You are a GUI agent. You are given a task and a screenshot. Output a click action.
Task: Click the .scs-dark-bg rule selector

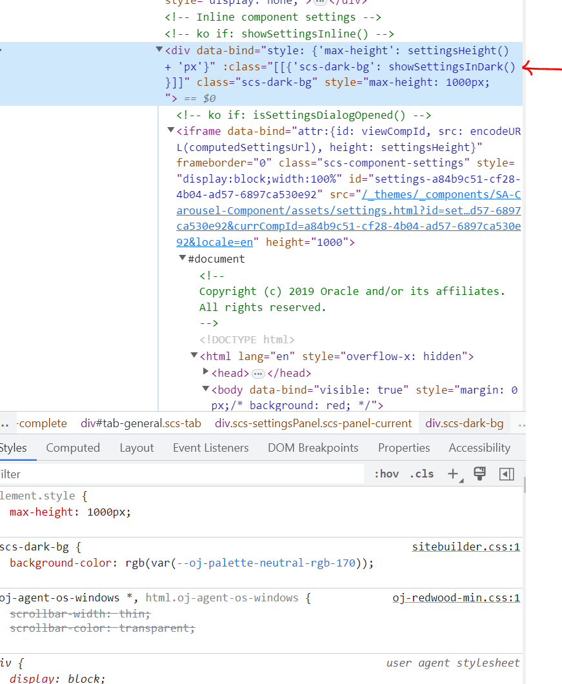click(34, 547)
